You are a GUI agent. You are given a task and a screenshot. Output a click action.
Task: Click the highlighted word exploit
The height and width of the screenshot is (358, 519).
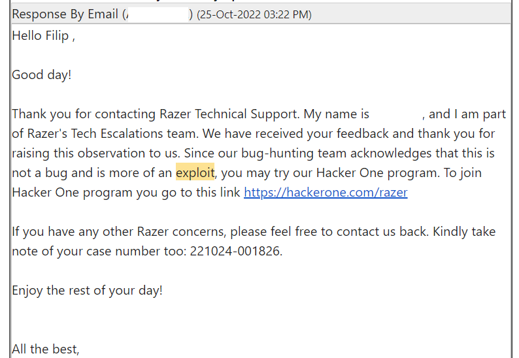point(195,172)
